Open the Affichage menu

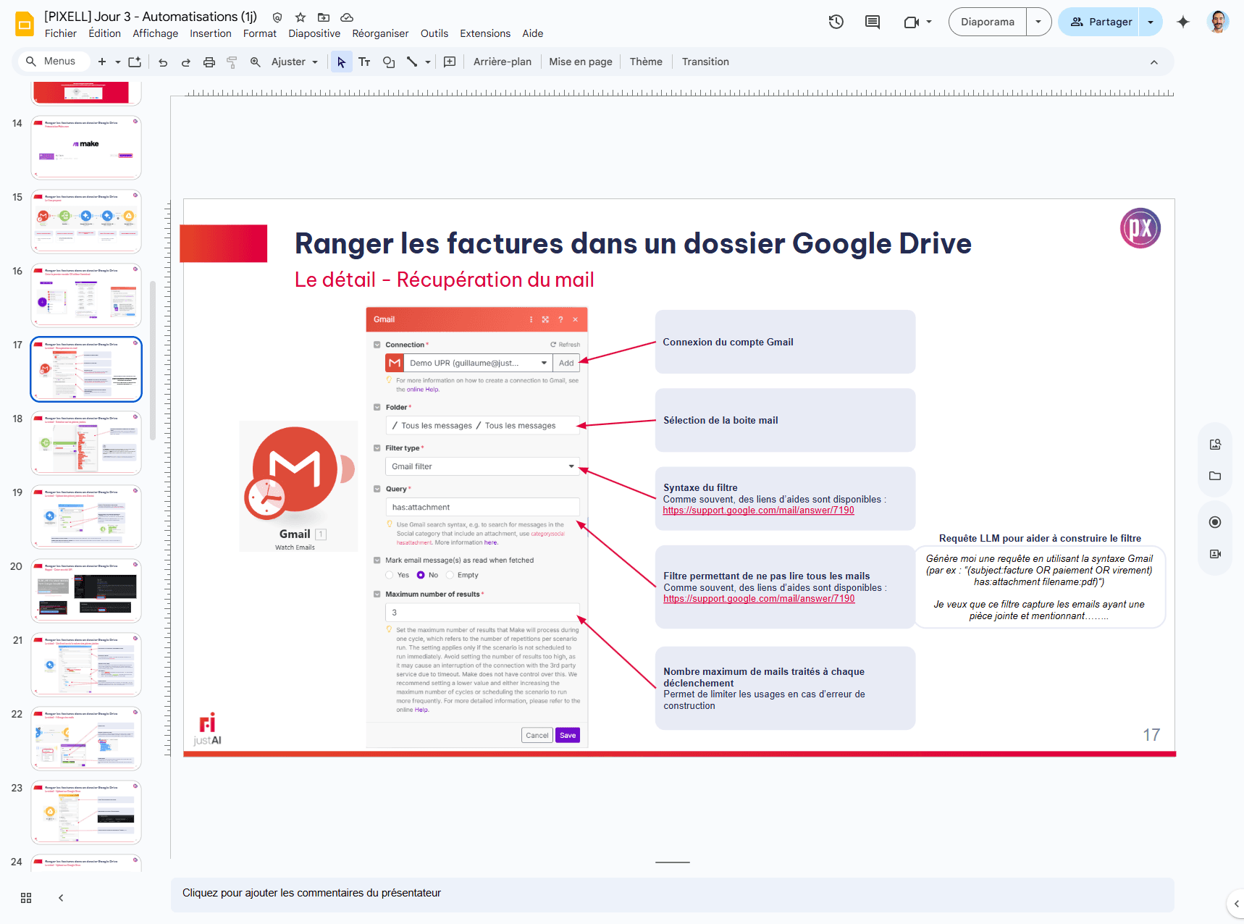155,33
